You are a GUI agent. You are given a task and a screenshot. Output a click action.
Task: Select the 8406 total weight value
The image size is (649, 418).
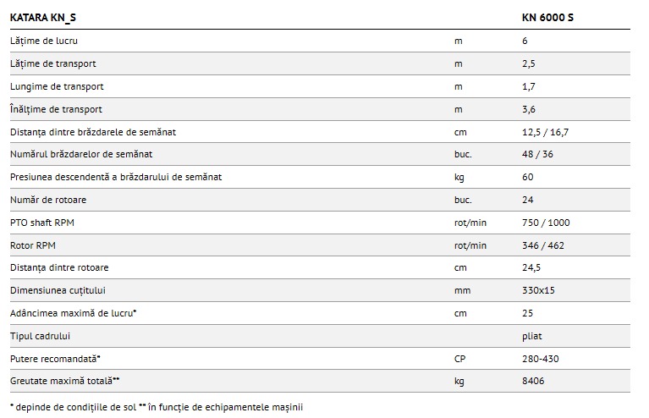(x=534, y=382)
